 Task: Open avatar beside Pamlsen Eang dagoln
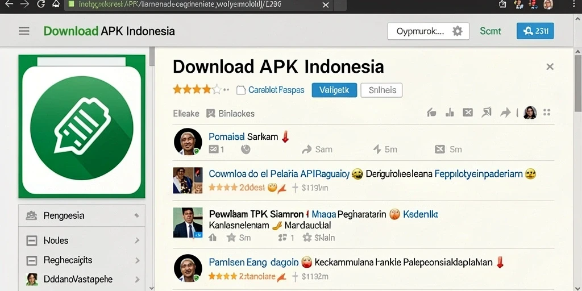[188, 268]
